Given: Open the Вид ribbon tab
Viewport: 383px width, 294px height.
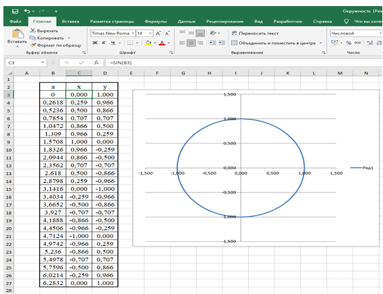Looking at the screenshot, I should coord(258,22).
